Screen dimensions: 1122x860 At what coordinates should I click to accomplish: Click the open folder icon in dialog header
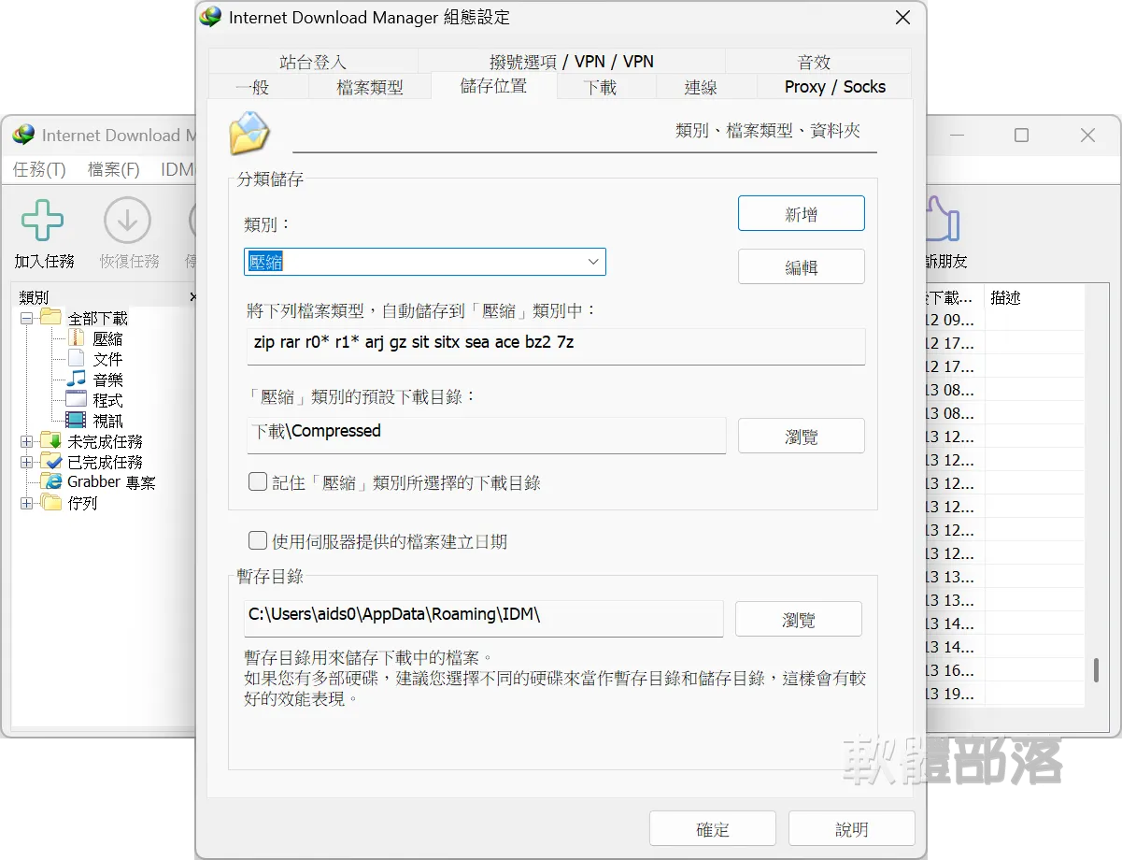click(249, 133)
